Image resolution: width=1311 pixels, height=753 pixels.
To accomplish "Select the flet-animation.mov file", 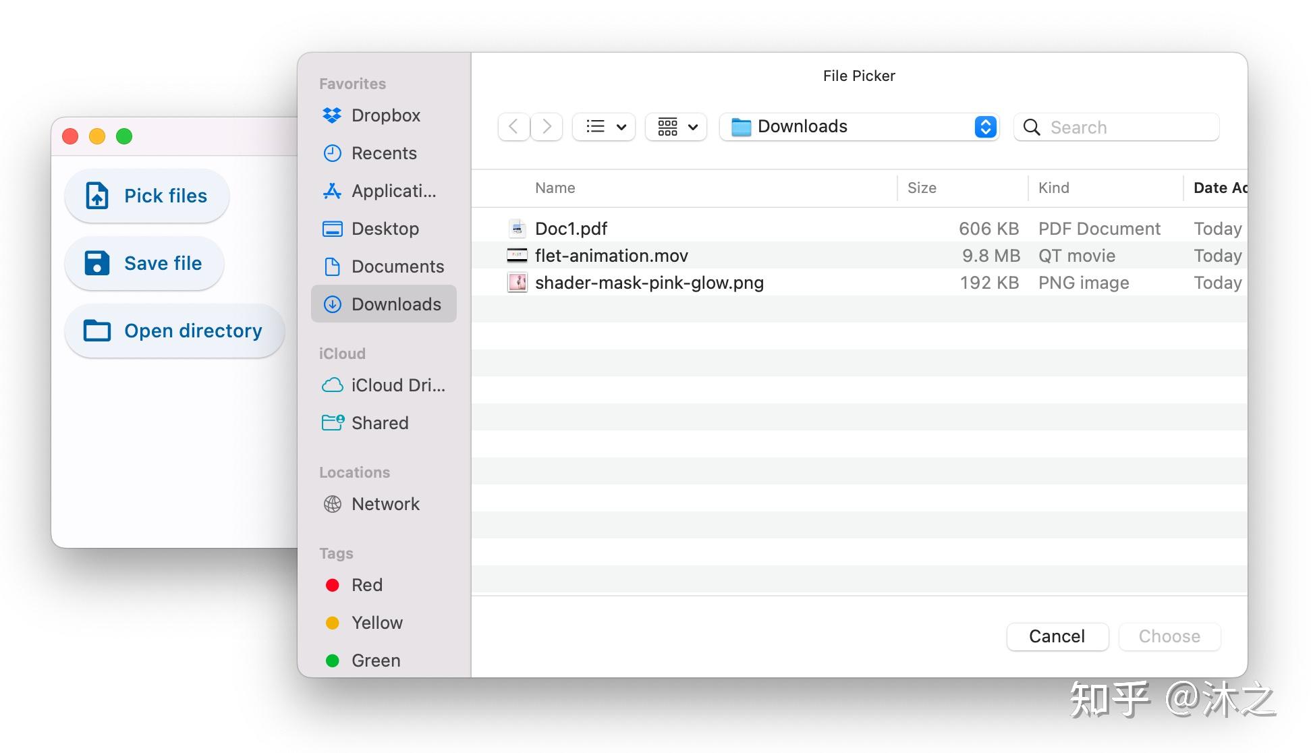I will coord(611,255).
